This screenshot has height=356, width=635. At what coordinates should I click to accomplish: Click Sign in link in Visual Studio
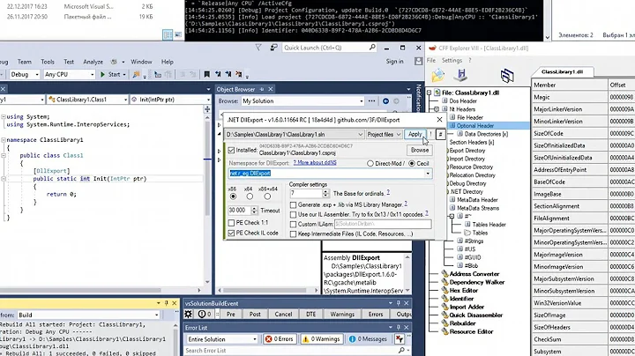[x=394, y=62]
